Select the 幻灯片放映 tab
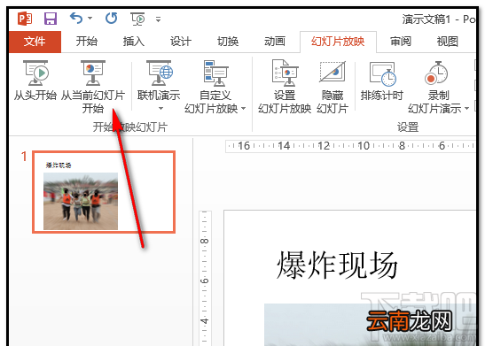This screenshot has width=485, height=346. point(338,42)
